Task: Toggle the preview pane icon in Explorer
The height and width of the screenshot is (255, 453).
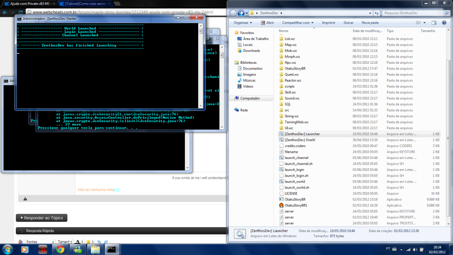Action: tap(434, 22)
